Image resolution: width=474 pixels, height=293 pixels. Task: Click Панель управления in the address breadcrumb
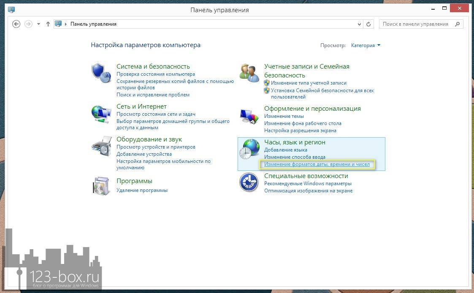[93, 24]
